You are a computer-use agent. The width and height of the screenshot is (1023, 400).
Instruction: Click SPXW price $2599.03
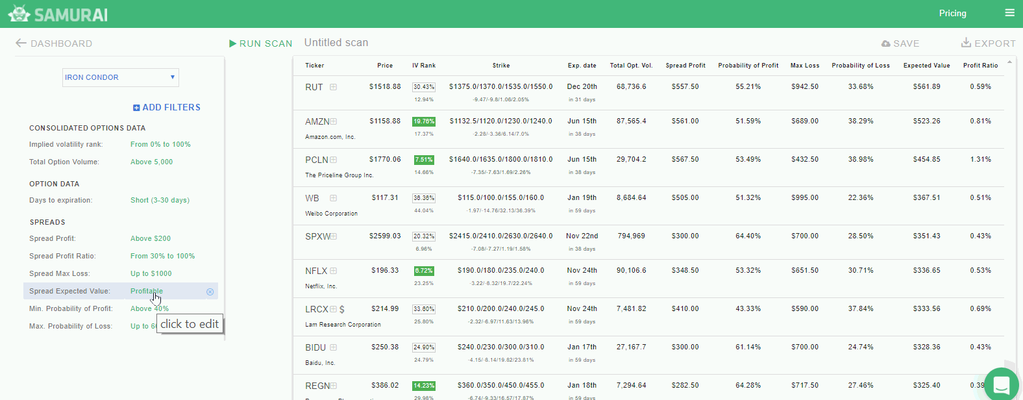385,236
